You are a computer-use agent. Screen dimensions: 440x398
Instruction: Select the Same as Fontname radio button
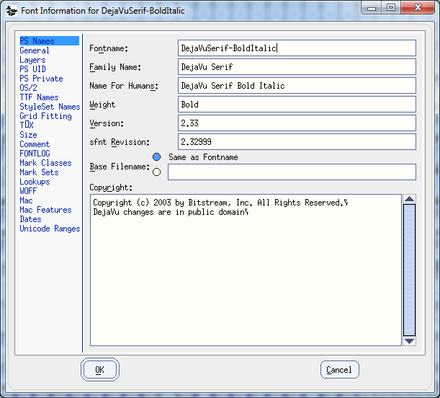coord(156,157)
